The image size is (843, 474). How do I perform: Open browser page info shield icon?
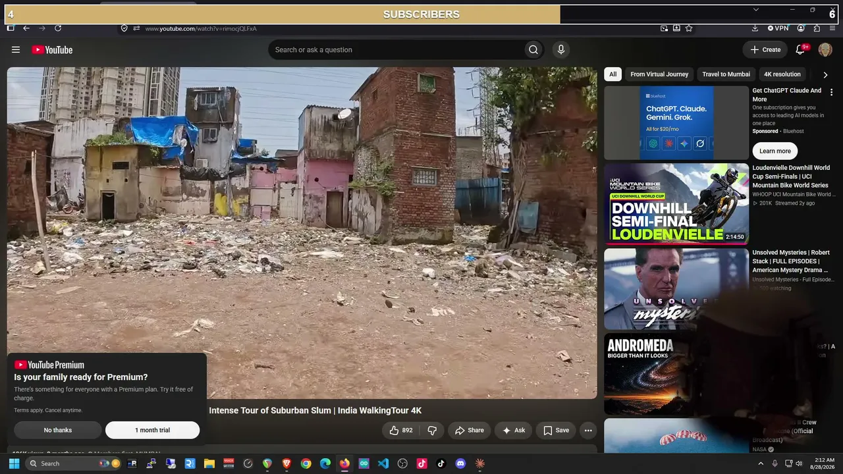[124, 28]
